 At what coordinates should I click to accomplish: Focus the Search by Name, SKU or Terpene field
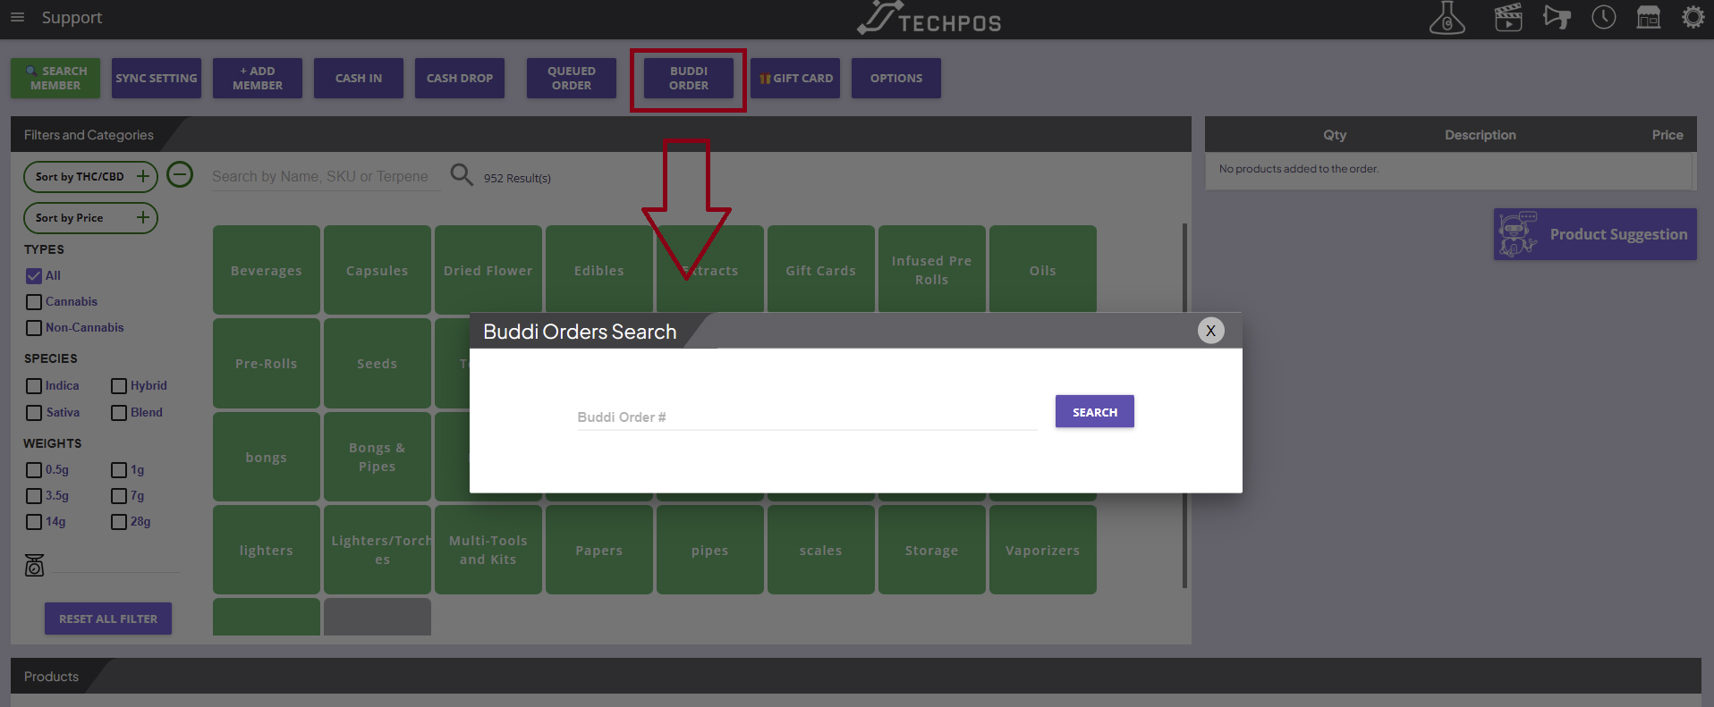click(x=326, y=177)
